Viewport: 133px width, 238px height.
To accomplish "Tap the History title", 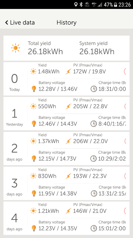I will (x=66, y=23).
